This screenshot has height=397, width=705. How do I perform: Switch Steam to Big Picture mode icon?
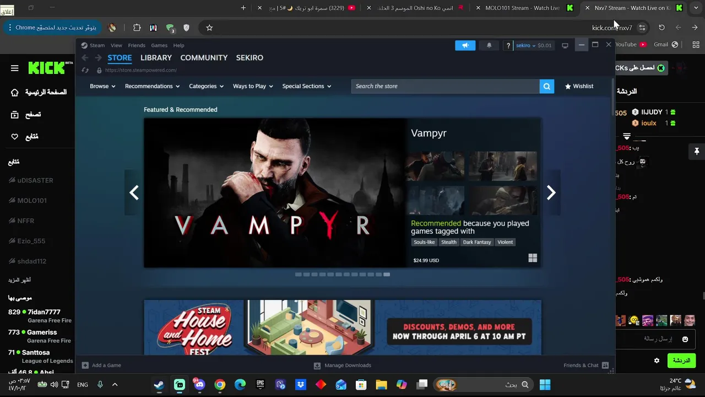tap(565, 45)
